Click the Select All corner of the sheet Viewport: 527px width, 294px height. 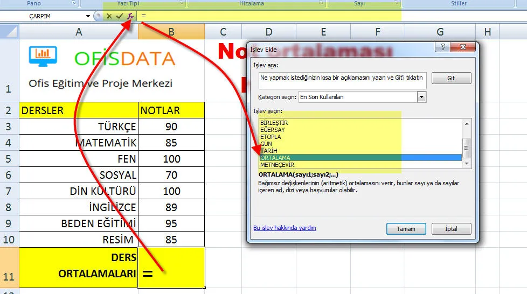pos(9,32)
